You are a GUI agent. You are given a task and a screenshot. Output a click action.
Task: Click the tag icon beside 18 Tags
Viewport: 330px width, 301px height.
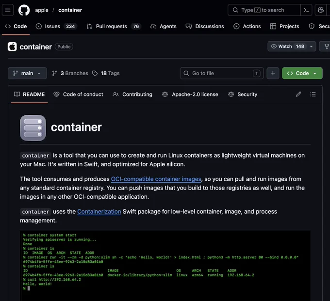click(x=95, y=73)
